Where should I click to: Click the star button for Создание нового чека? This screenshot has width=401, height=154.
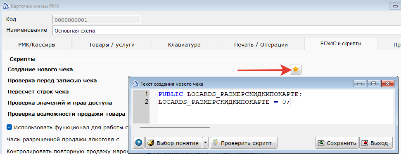coord(296,69)
